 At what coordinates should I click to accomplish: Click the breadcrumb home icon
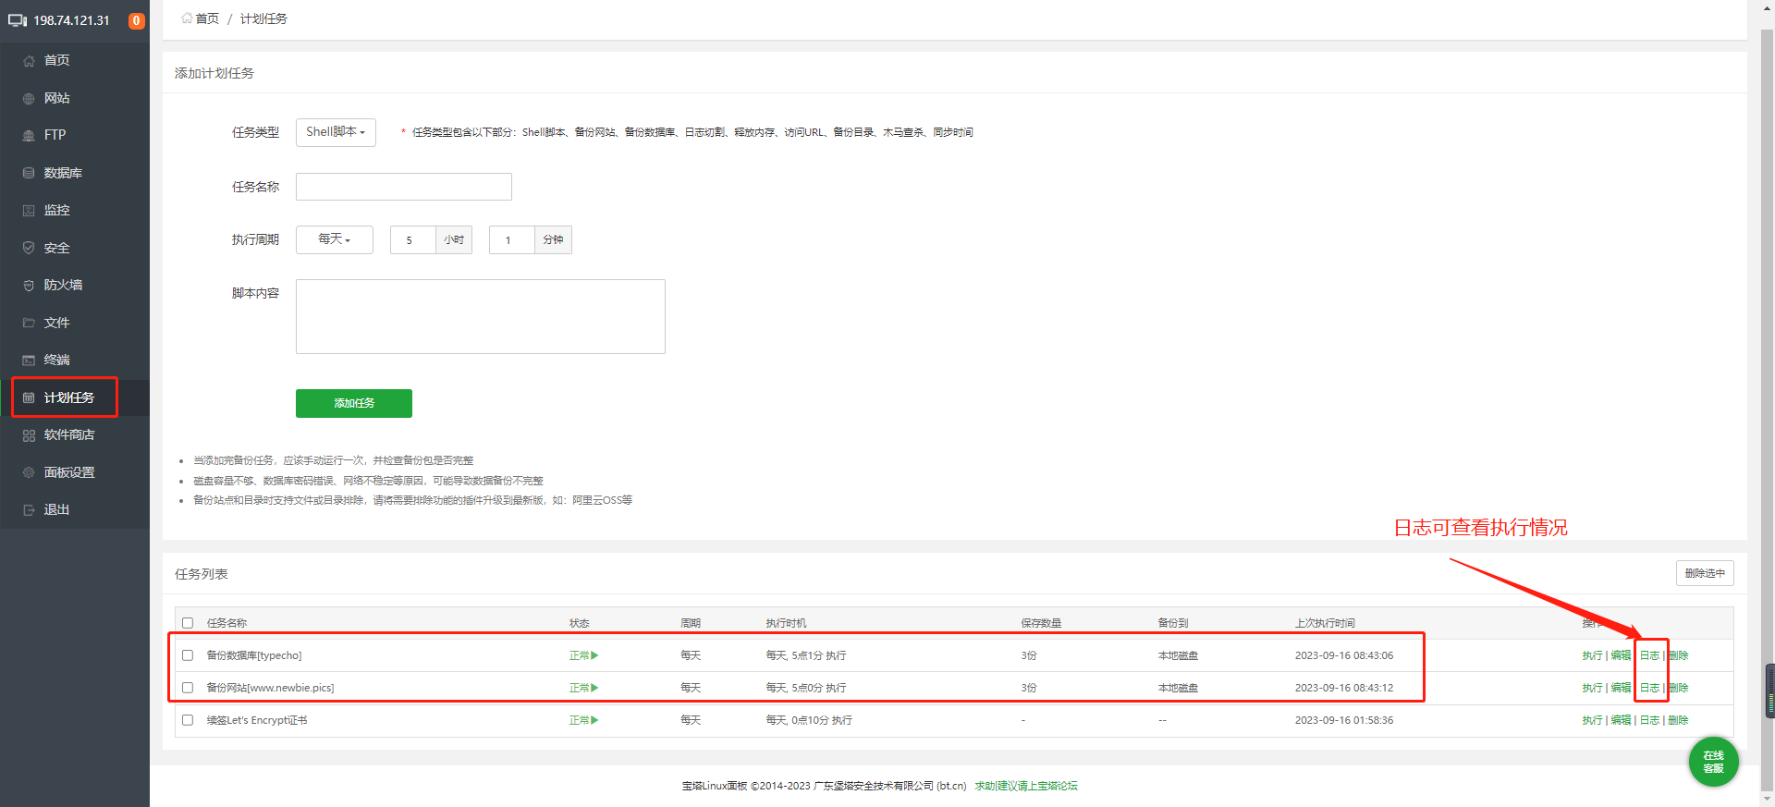[x=187, y=18]
